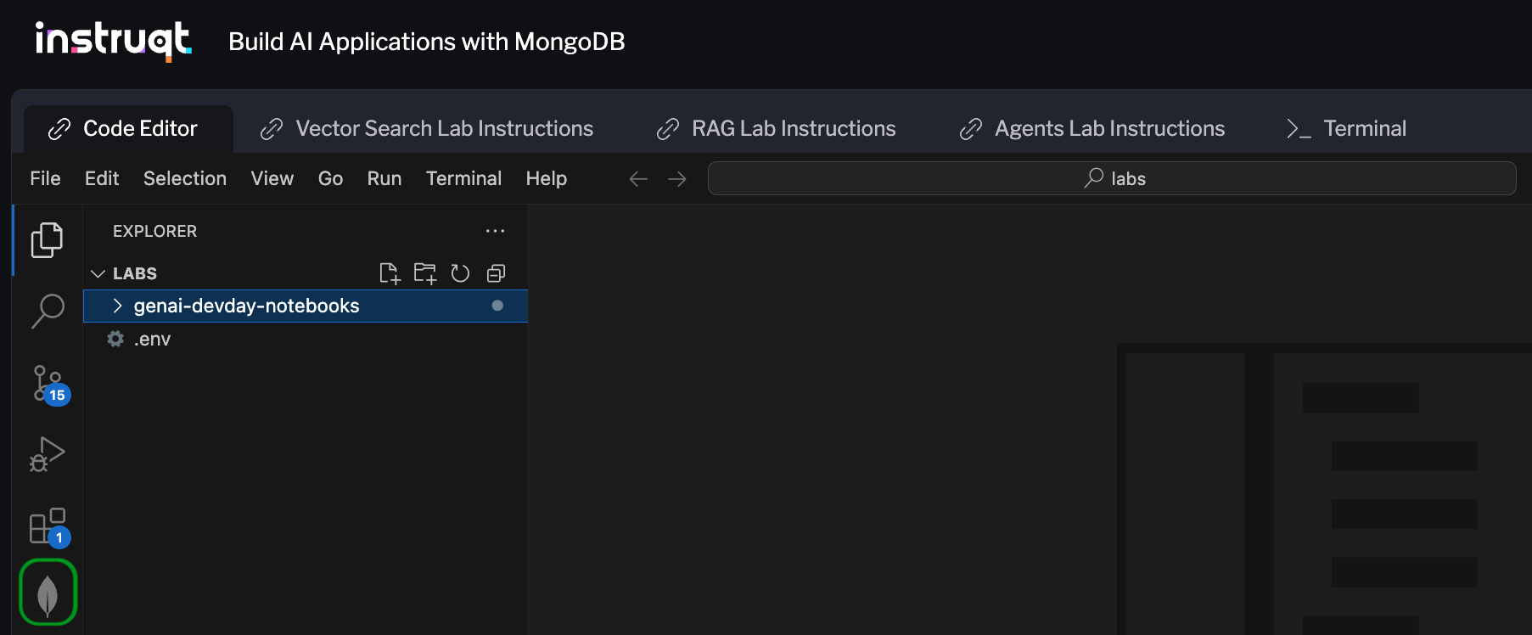Open the Explorer view in activity bar
Screen dimensions: 1532x635
(47, 240)
